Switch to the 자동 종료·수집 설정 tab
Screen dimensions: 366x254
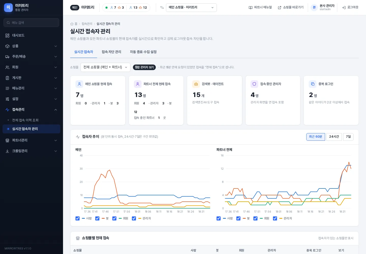[x=143, y=52]
